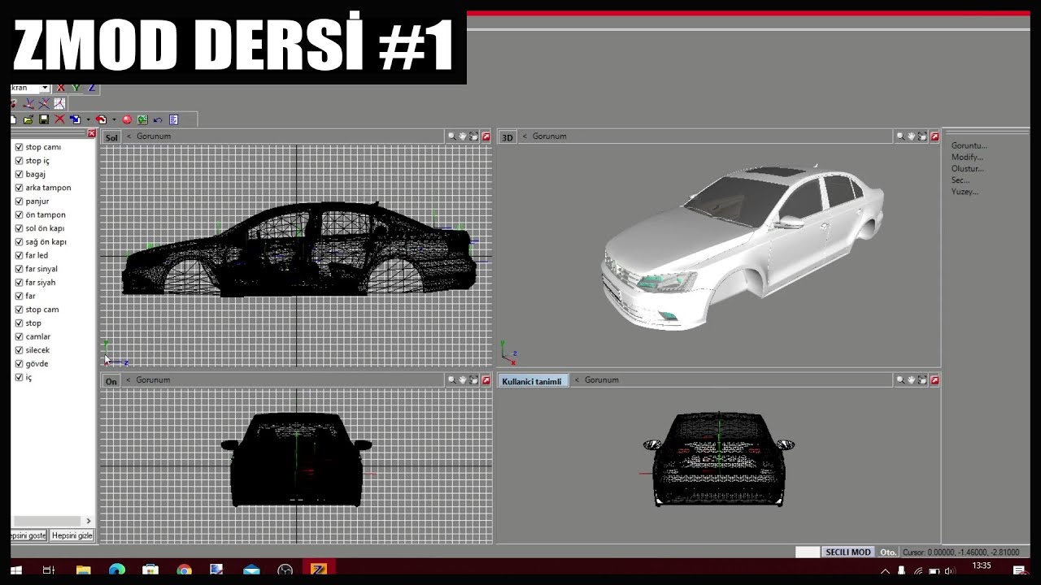This screenshot has height=585, width=1041.
Task: Select the 'silecek' object name
Action: click(37, 350)
